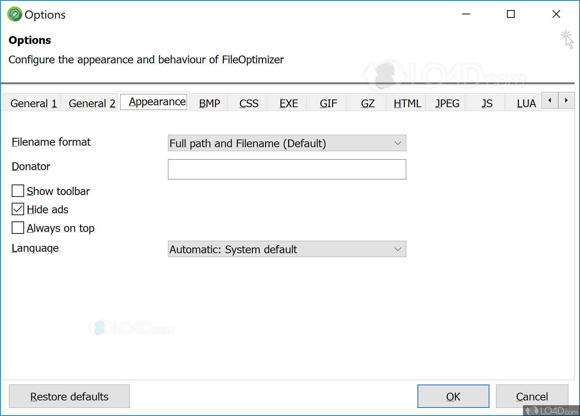
Task: Click the FileOptimizer icon in the title bar
Action: click(x=14, y=14)
